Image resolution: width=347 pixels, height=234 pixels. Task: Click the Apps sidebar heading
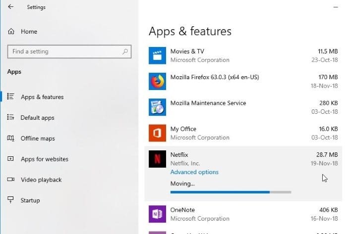coord(14,72)
